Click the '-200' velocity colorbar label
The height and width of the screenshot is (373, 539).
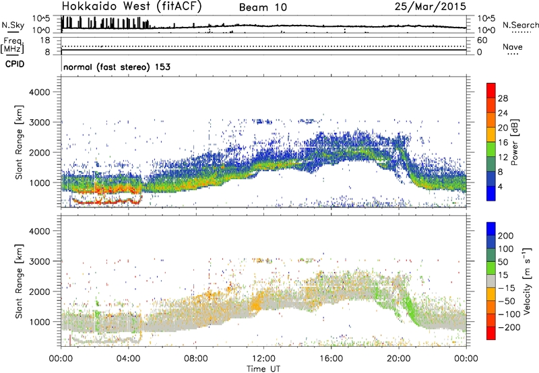tap(509, 327)
